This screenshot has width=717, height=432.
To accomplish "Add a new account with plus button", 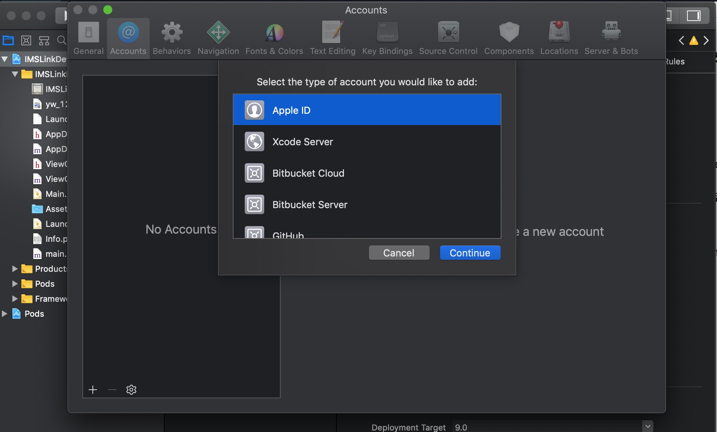I will click(93, 390).
